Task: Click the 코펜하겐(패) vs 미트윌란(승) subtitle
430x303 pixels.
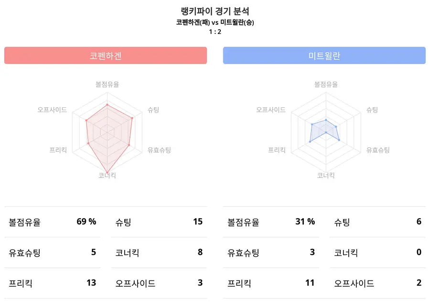Action: point(215,22)
